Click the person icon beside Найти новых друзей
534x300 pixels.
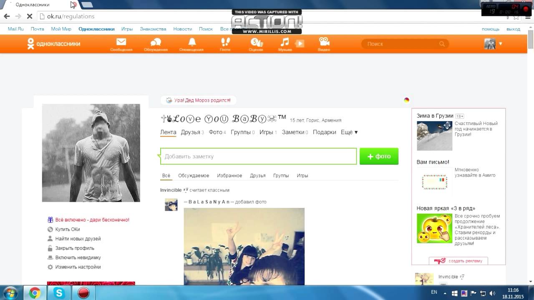pyautogui.click(x=50, y=239)
